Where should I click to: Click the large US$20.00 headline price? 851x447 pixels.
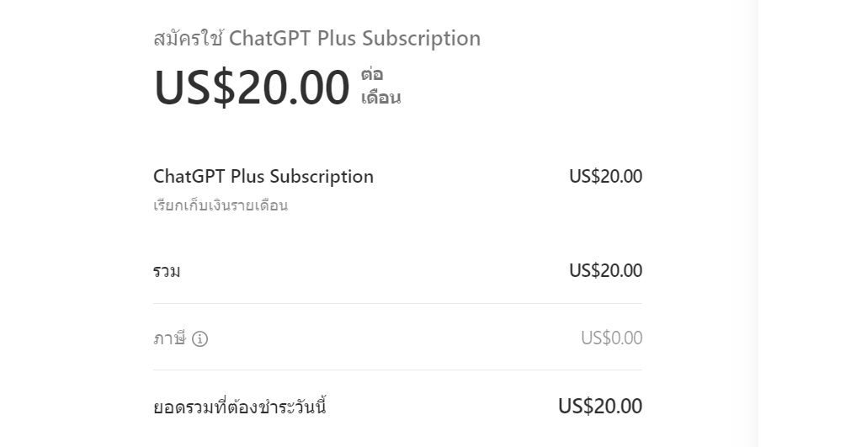pos(252,88)
